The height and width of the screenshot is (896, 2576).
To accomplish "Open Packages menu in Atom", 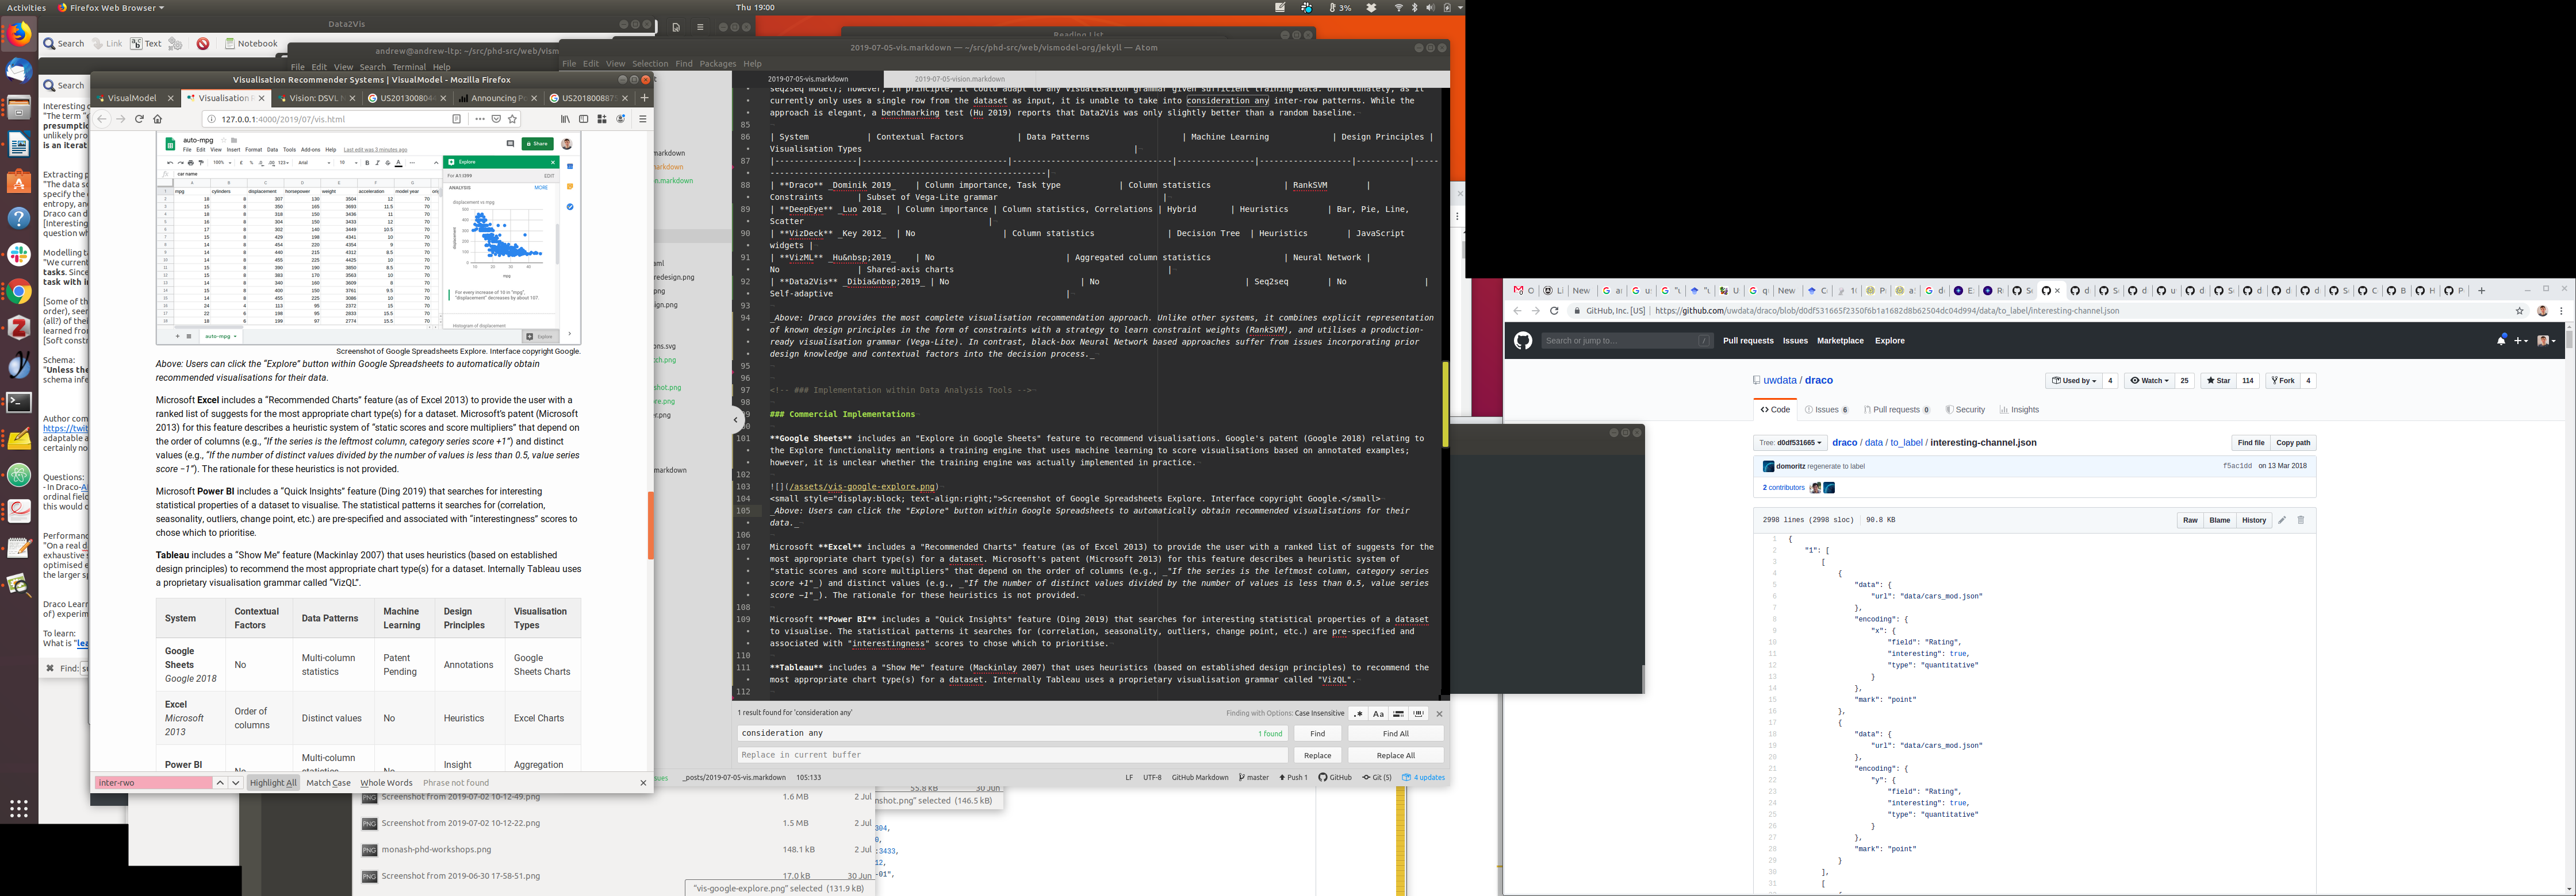I will coord(717,64).
